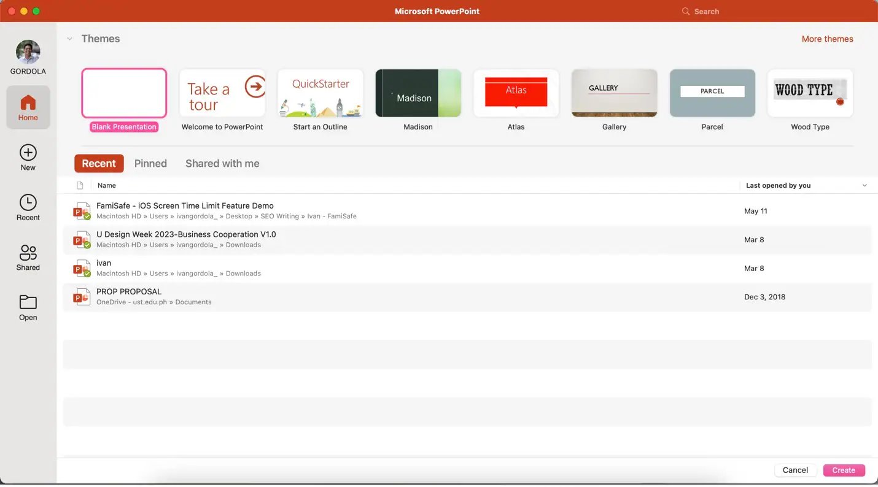Open the Home section in the sidebar
This screenshot has height=487, width=878.
pyautogui.click(x=28, y=107)
